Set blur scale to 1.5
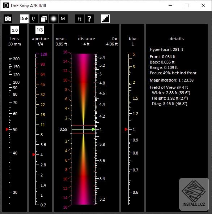This screenshot has height=214, width=212. 136,98
